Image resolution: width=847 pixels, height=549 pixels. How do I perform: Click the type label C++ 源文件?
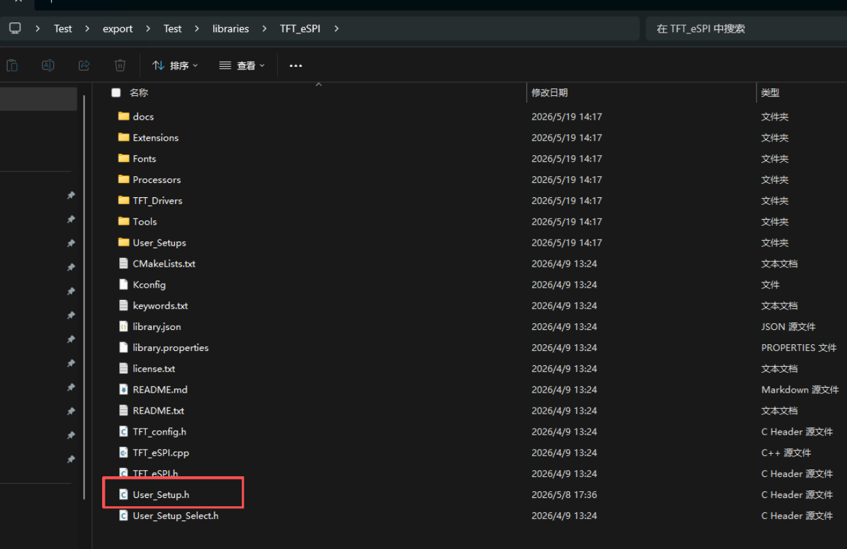click(786, 452)
